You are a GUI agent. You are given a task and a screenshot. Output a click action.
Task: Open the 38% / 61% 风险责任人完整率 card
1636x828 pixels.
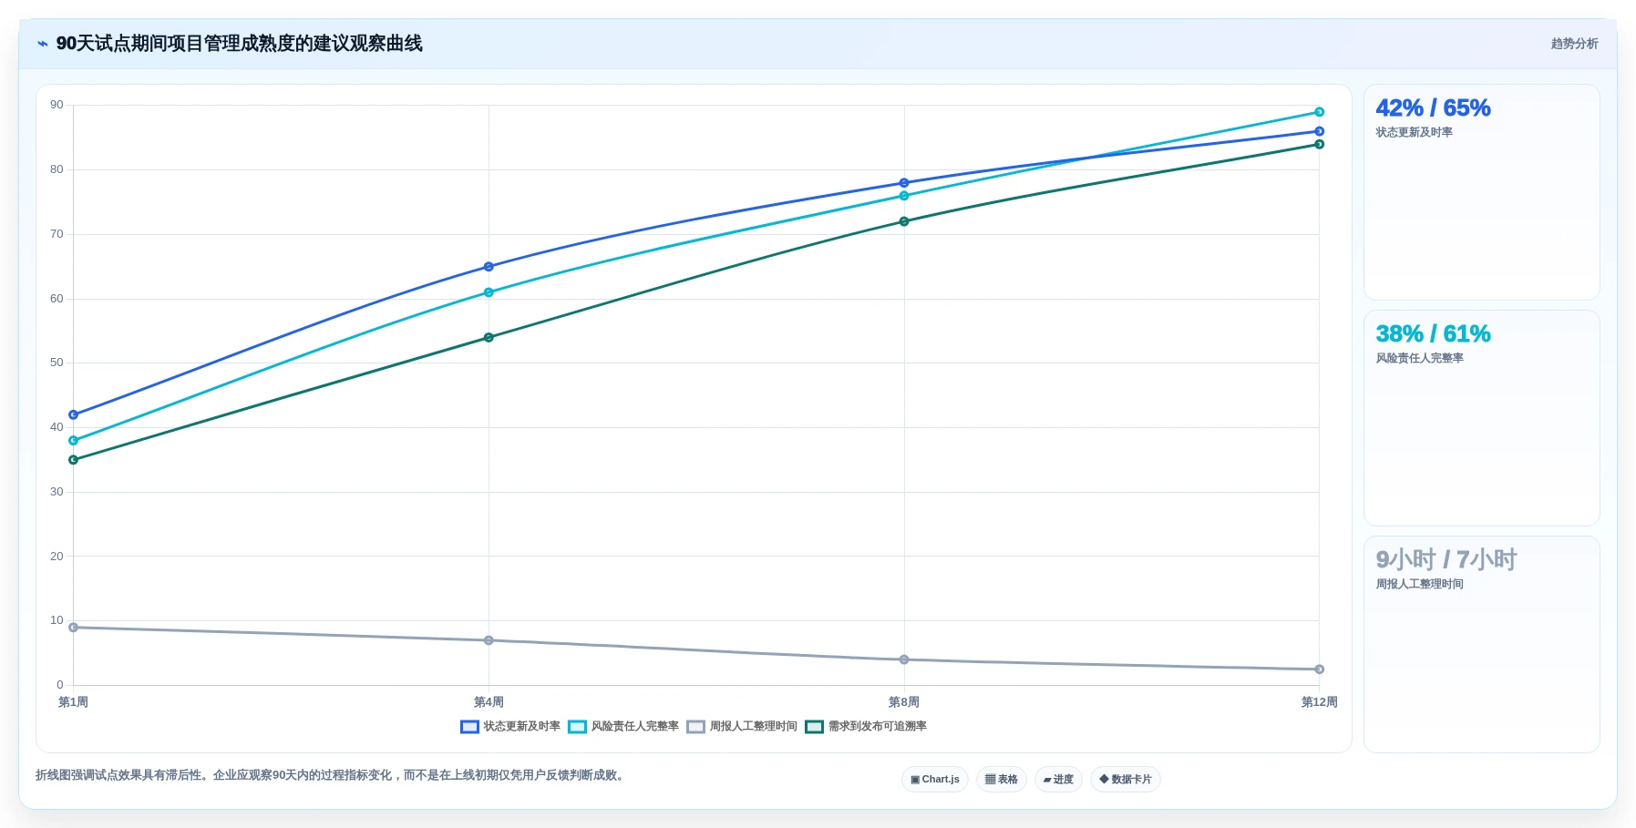coord(1481,418)
